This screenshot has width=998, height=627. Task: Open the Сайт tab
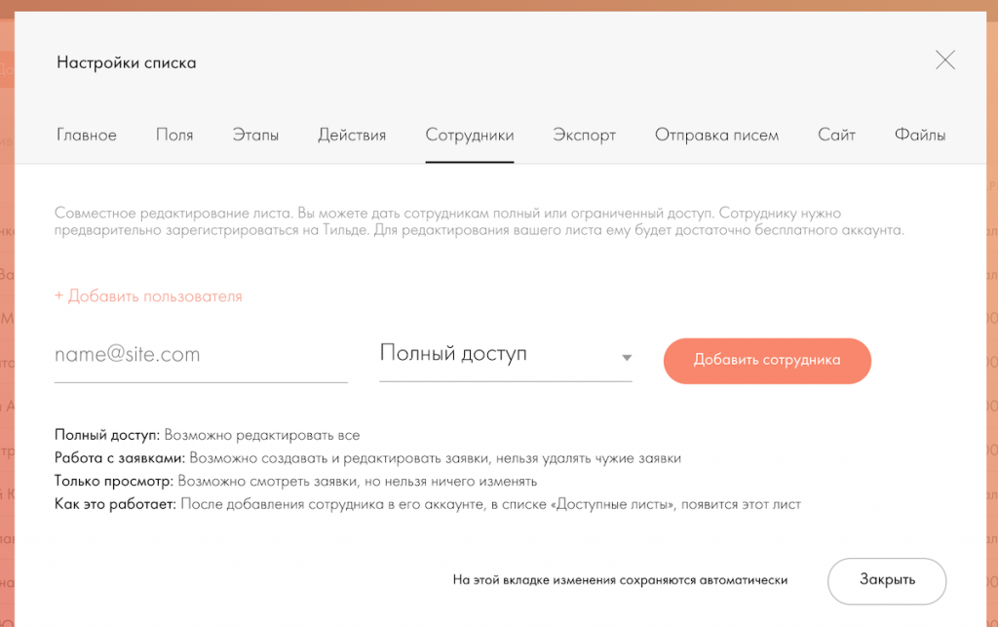(x=836, y=136)
